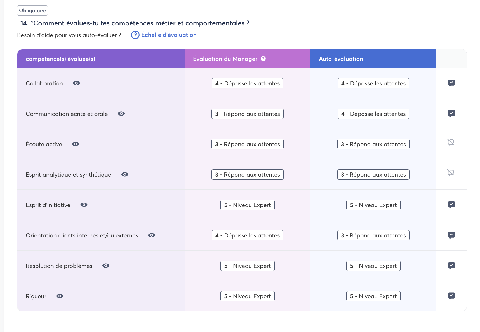This screenshot has width=480, height=332.
Task: Click help icon beside Évaluation du Manager
Action: [x=263, y=59]
